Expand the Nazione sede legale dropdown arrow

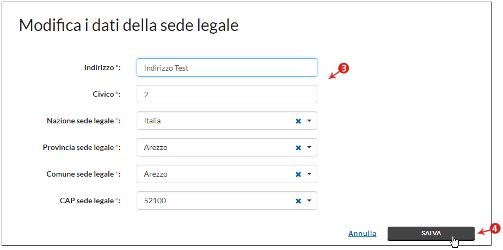[309, 121]
